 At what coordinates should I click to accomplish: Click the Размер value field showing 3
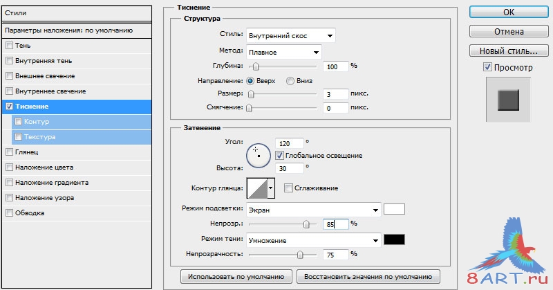tap(336, 94)
